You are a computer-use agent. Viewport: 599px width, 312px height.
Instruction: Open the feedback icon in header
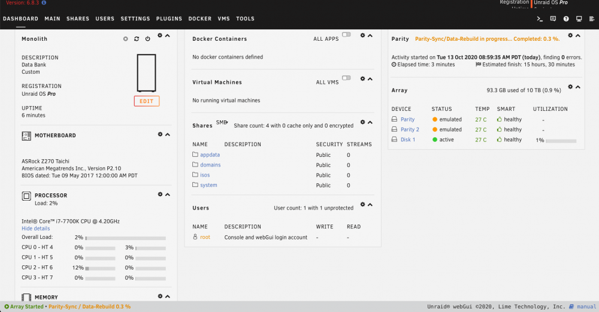(553, 19)
